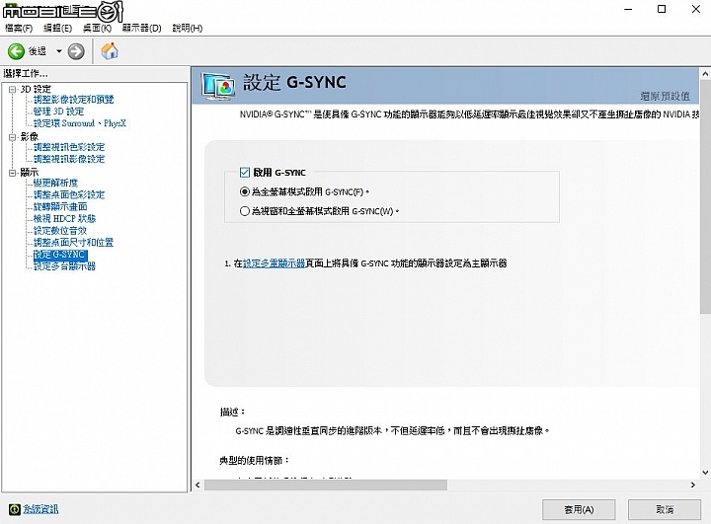This screenshot has height=524, width=711.
Task: Select 設定 G-SYNC tree item
Action: coord(60,255)
